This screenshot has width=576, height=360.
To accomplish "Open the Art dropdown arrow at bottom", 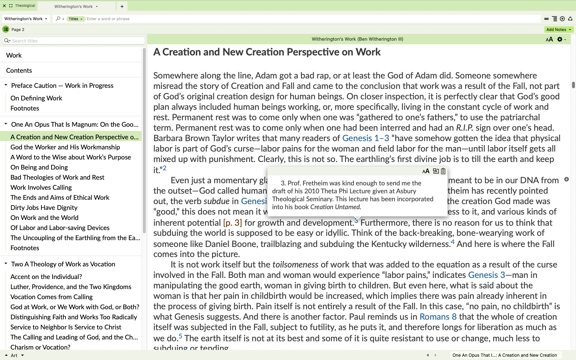I will 22,355.
